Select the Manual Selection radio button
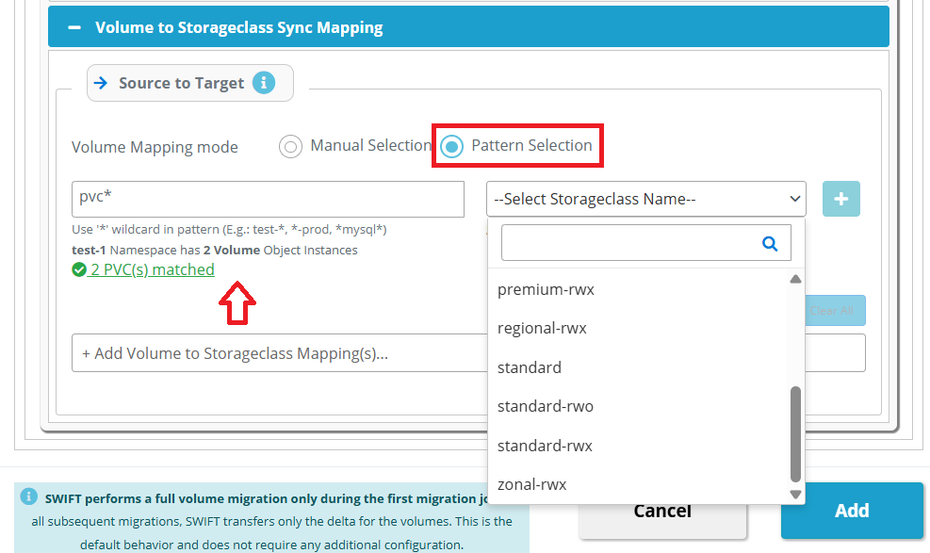930x553 pixels. tap(290, 146)
